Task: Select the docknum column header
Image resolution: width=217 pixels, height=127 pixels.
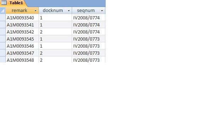Action: [55, 11]
